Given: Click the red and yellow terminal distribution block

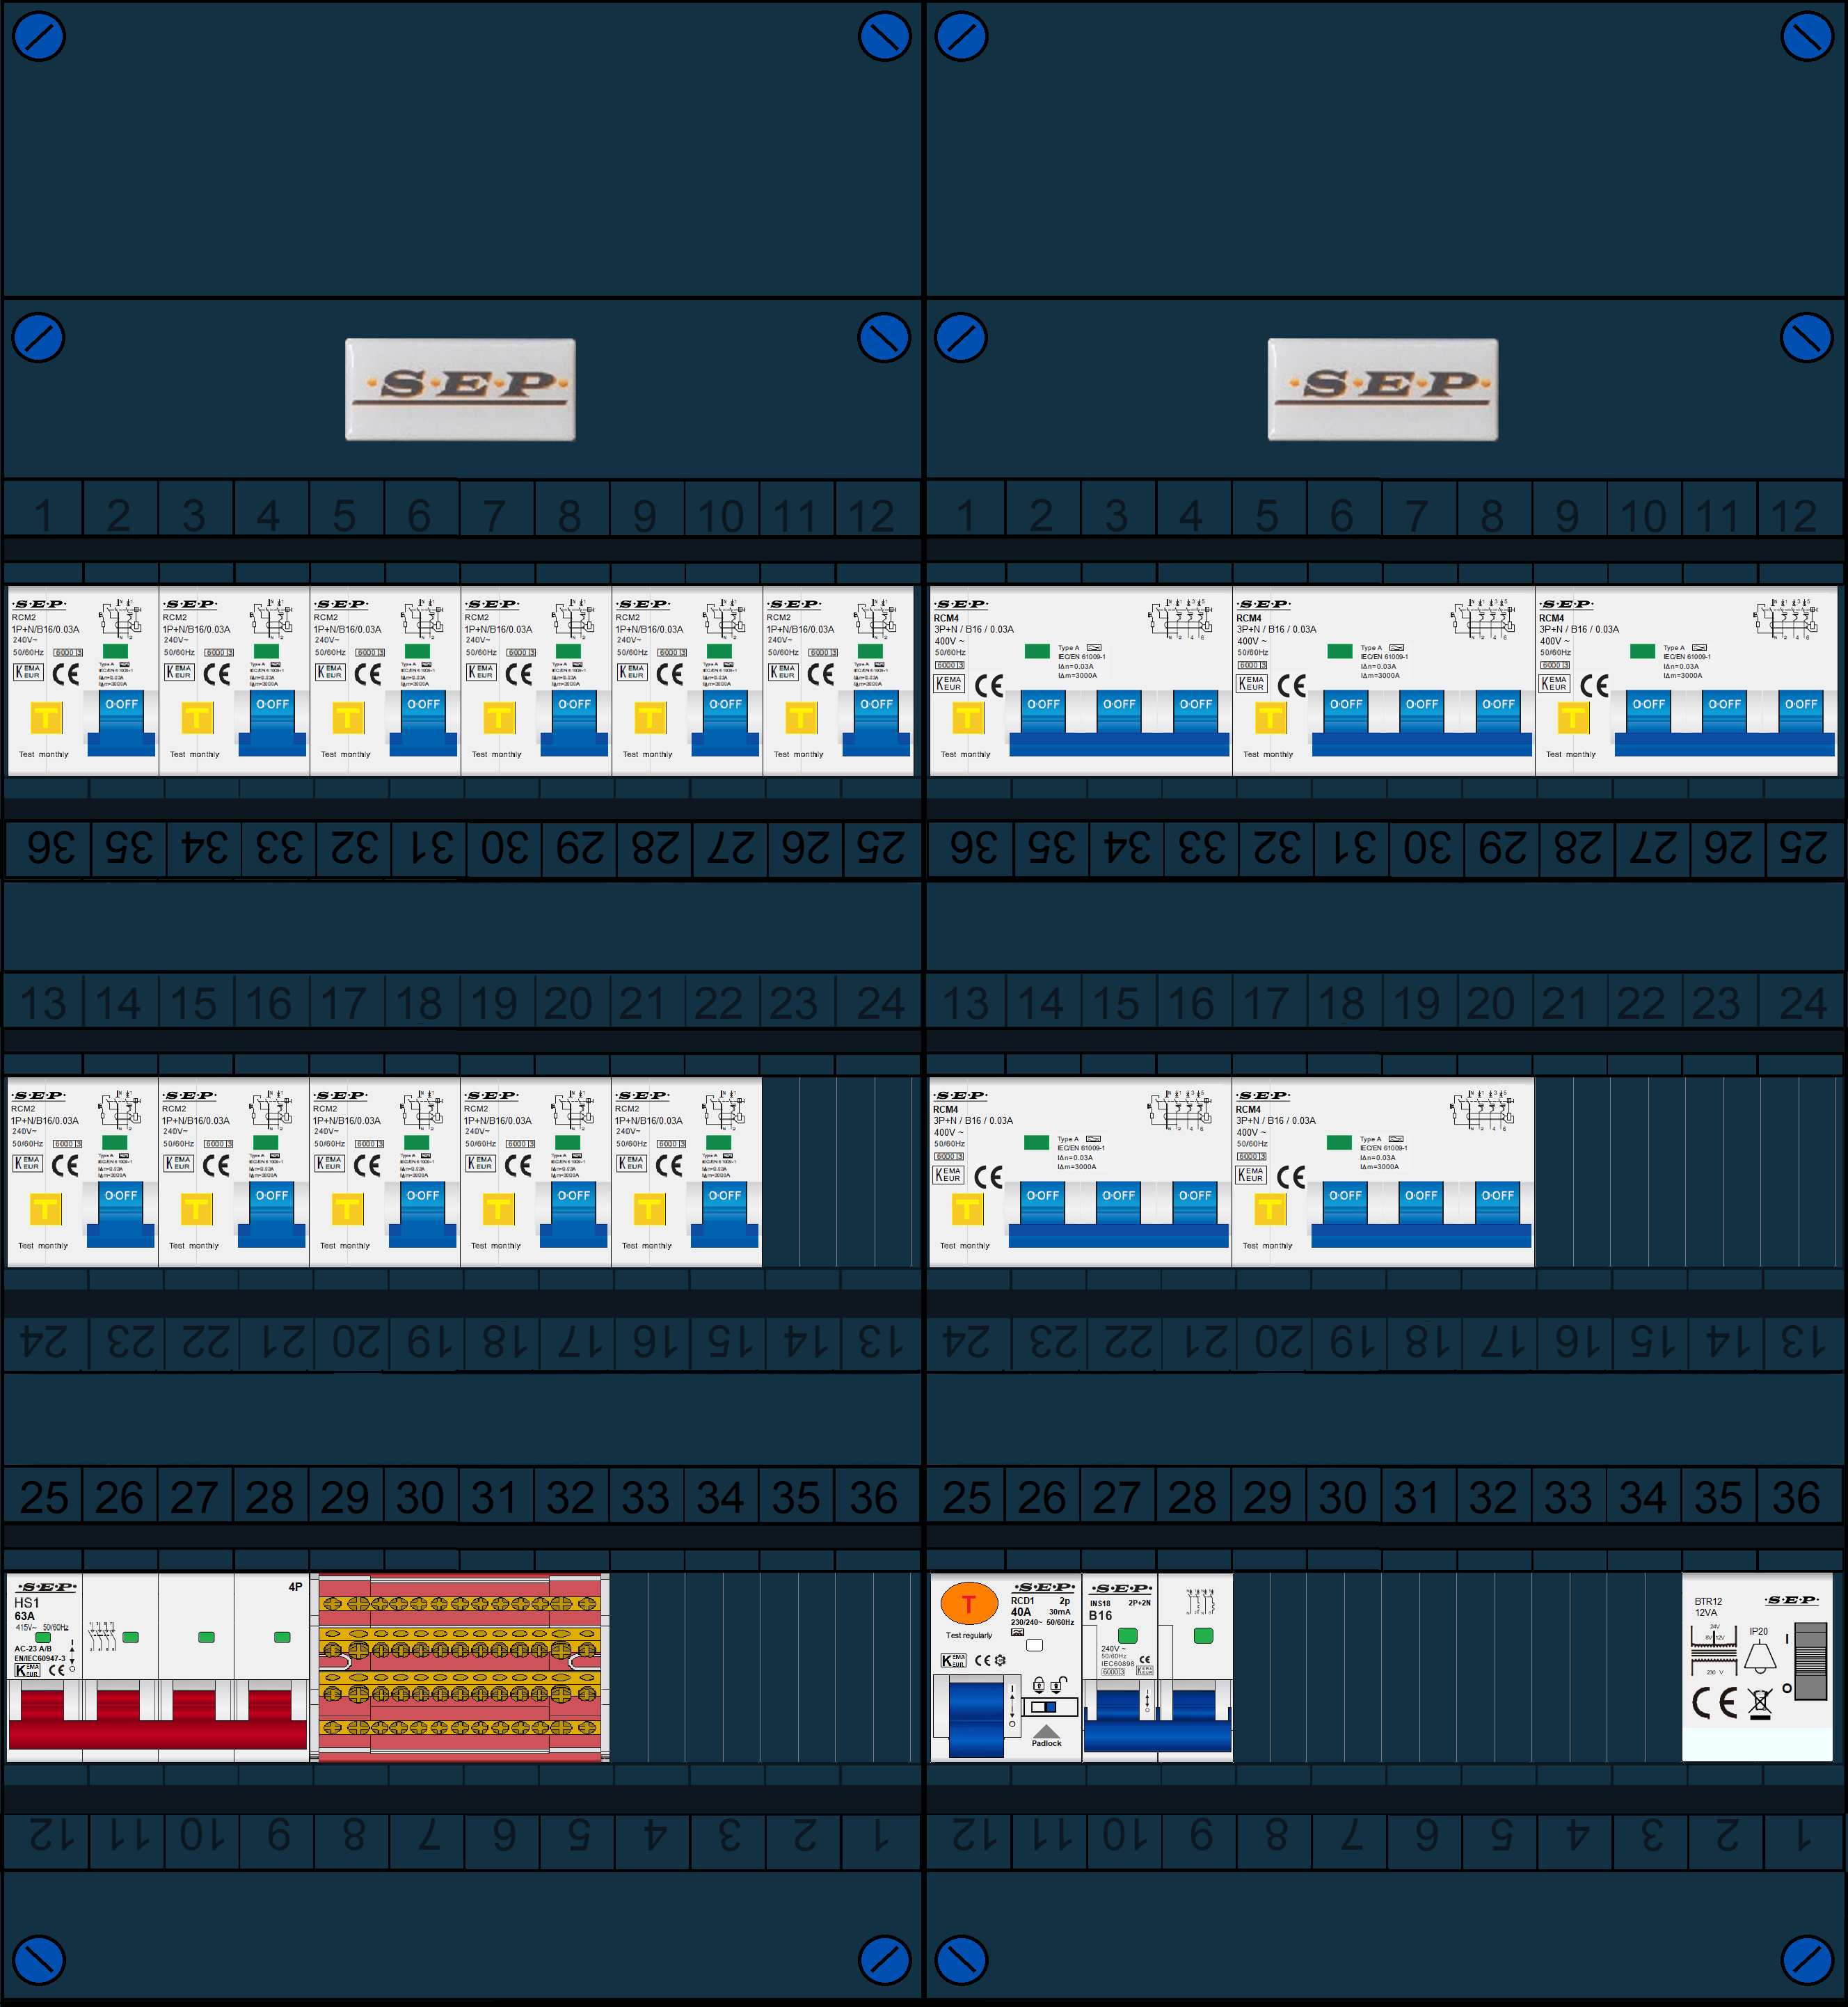Looking at the screenshot, I should point(460,1667).
